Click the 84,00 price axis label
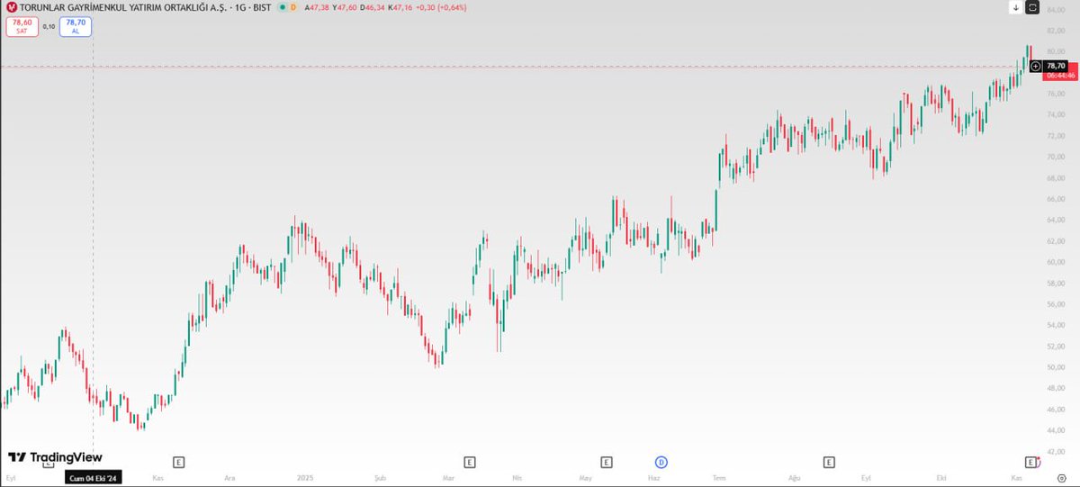This screenshot has width=1080, height=487. pyautogui.click(x=1056, y=9)
